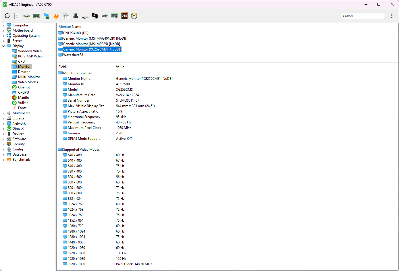
Task: Expand the Network tree node
Action: (x=3, y=124)
